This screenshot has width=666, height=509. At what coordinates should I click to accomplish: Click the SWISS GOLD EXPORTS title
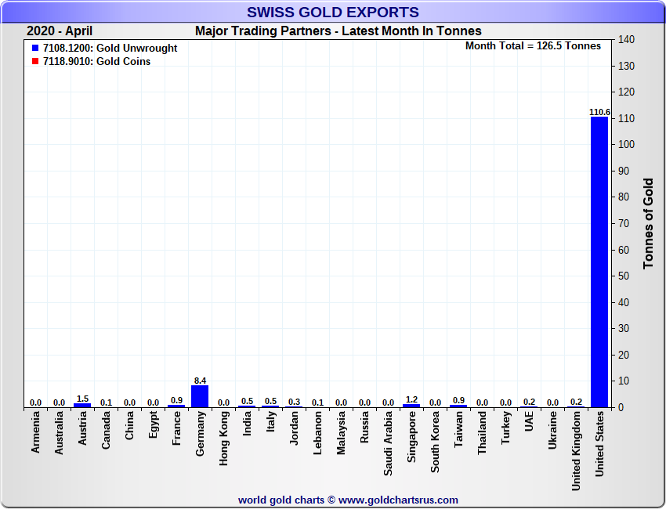pos(333,13)
